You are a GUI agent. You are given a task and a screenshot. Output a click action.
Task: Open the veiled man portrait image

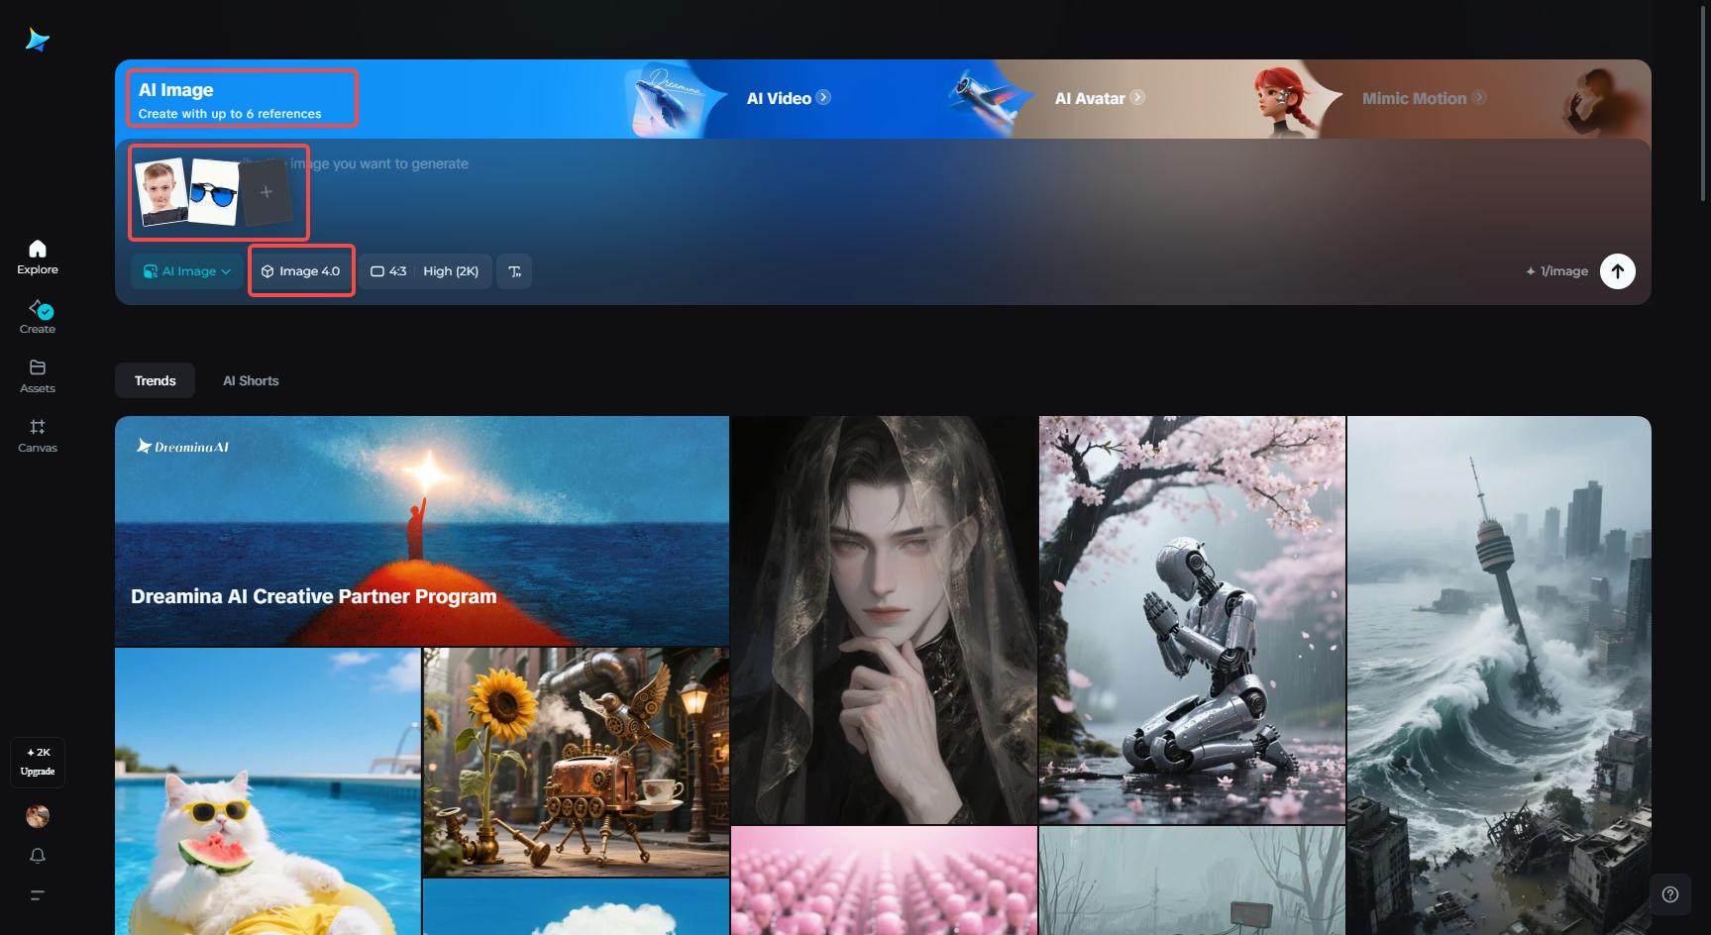point(884,620)
